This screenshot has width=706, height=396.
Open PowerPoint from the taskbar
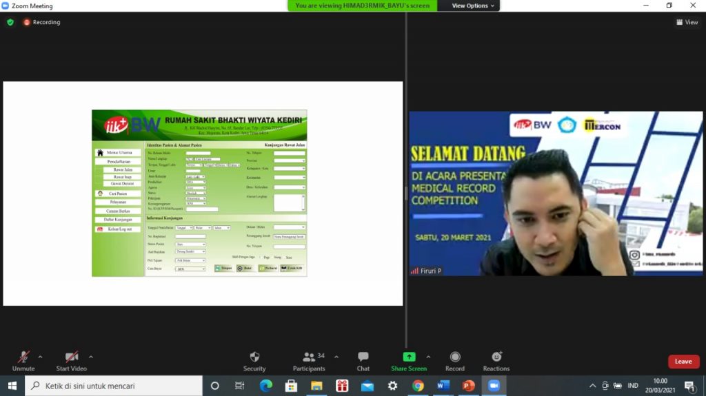tap(469, 386)
